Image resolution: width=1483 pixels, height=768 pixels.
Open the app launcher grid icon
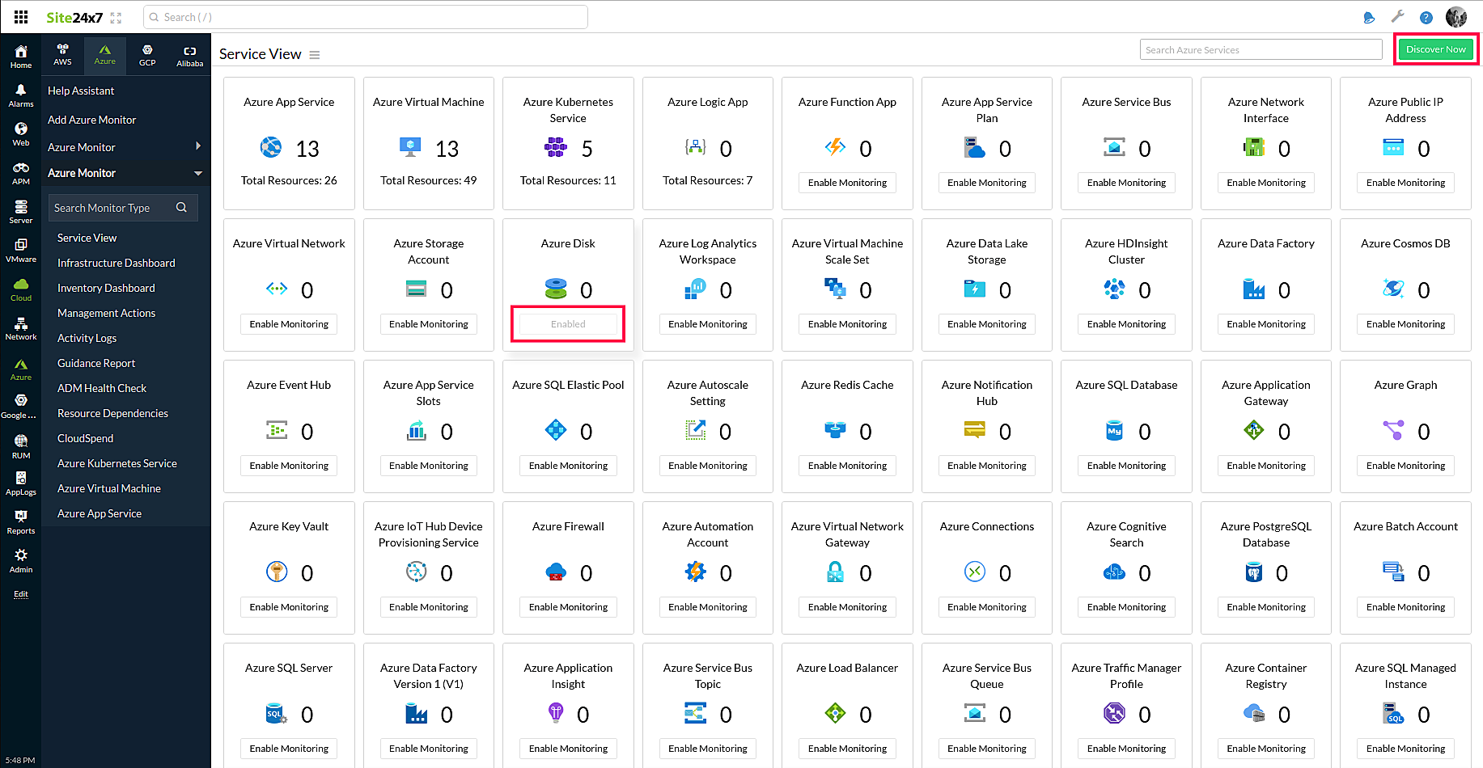click(20, 16)
